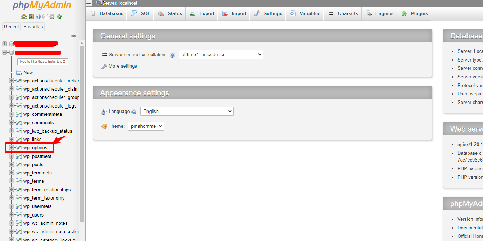Switch to the Export tab

pos(202,13)
